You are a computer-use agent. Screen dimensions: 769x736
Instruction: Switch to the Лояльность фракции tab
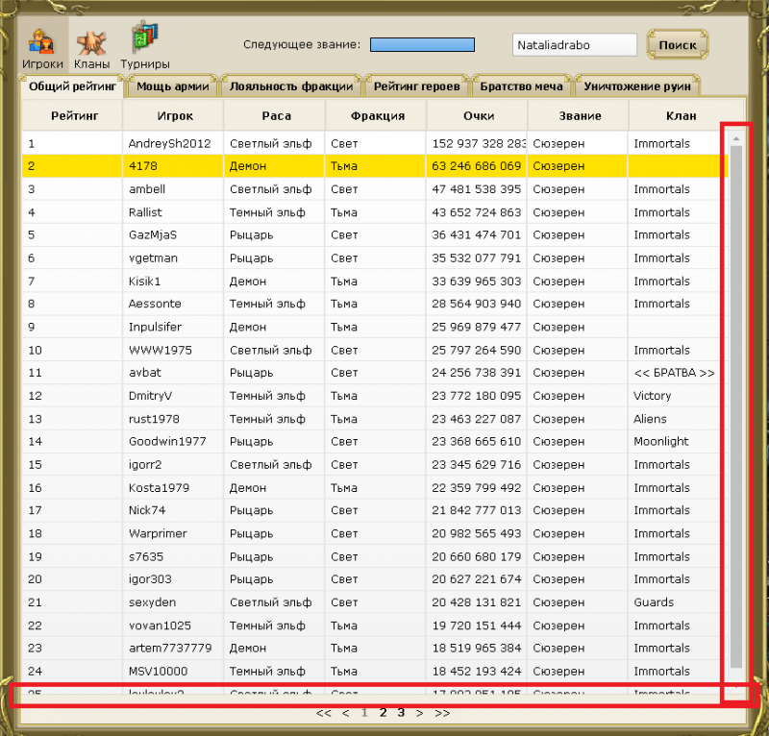click(291, 86)
